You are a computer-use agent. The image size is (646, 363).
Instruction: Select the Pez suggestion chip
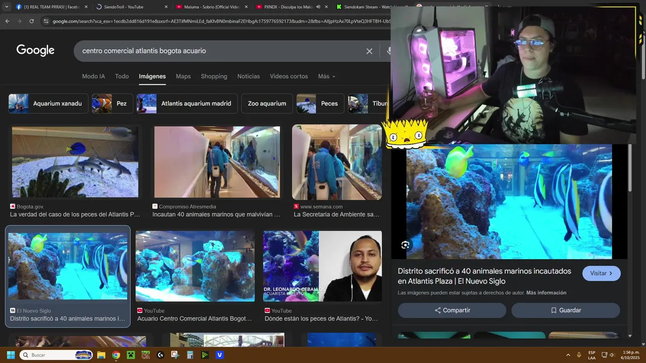pos(113,103)
